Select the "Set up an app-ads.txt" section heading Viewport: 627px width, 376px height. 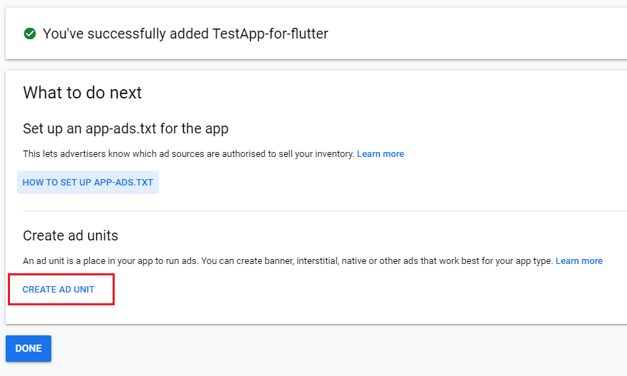pos(125,128)
